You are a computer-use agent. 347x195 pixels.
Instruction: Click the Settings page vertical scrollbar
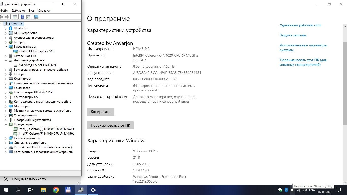click(x=345, y=84)
